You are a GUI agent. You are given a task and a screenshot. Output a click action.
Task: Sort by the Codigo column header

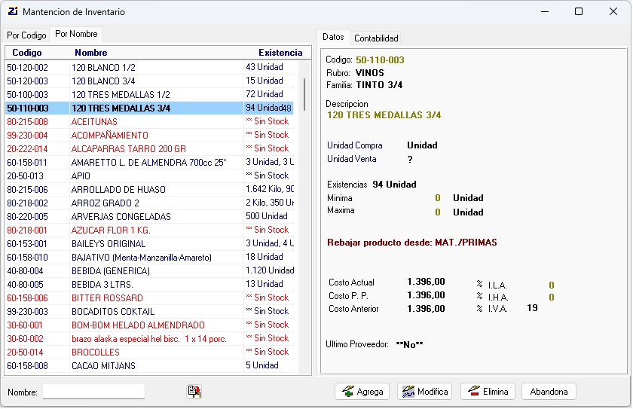click(x=27, y=53)
